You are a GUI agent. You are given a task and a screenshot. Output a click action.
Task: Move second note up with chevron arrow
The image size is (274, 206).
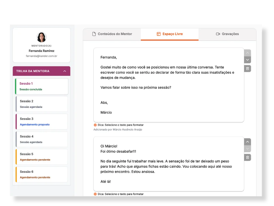pos(248,142)
